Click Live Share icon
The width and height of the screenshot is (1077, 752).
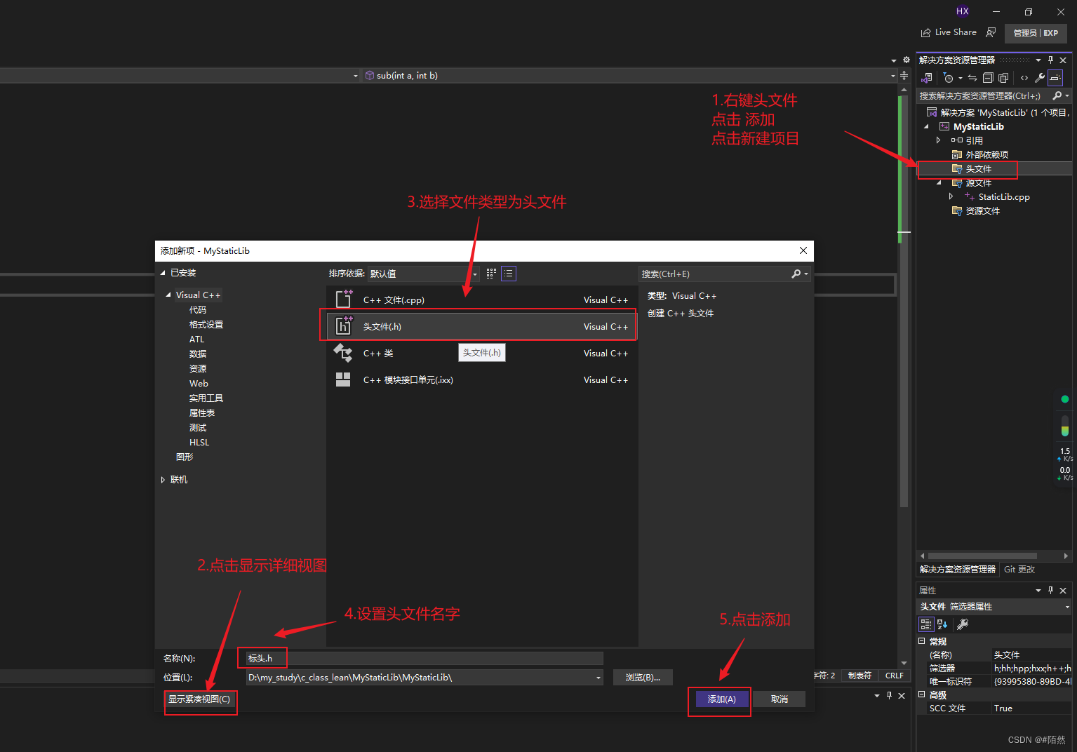[x=925, y=32]
